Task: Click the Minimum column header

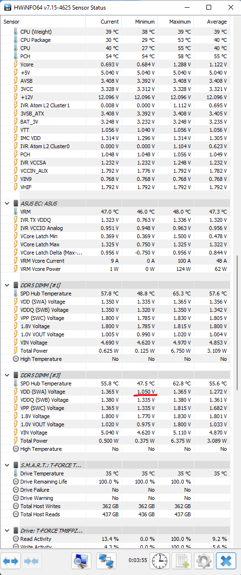Action: (140, 22)
